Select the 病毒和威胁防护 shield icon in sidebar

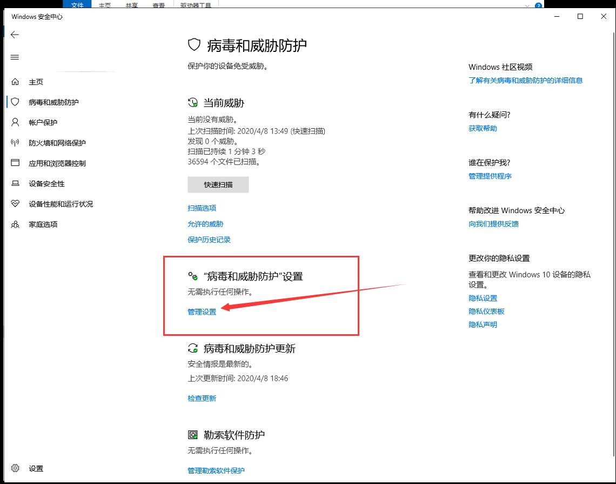(15, 102)
